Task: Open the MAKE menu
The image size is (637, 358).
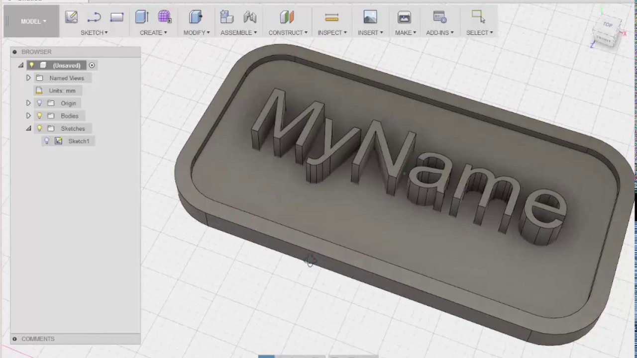Action: [x=406, y=32]
